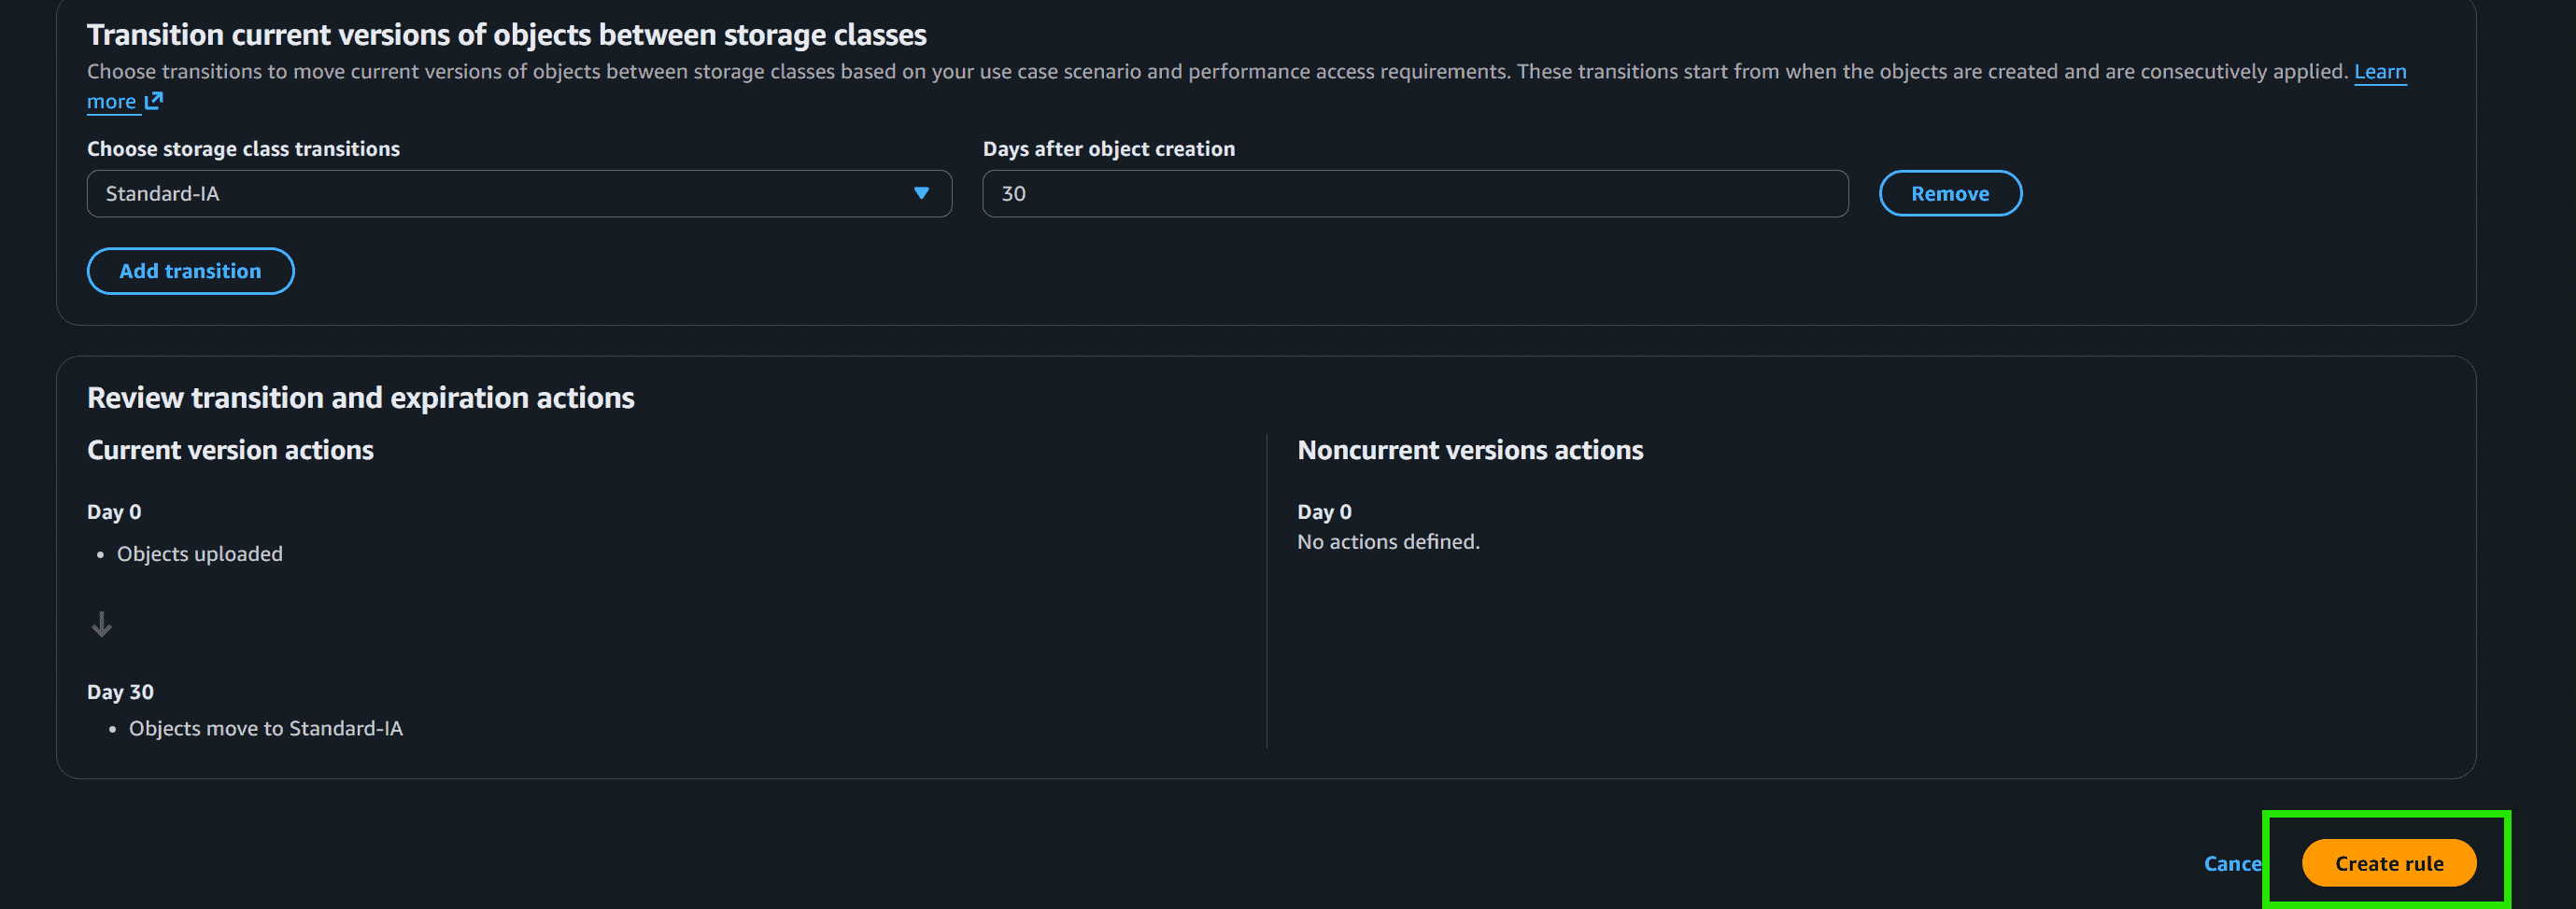Viewport: 2576px width, 909px height.
Task: Select the 'Objects uploaded' text
Action: (x=200, y=553)
